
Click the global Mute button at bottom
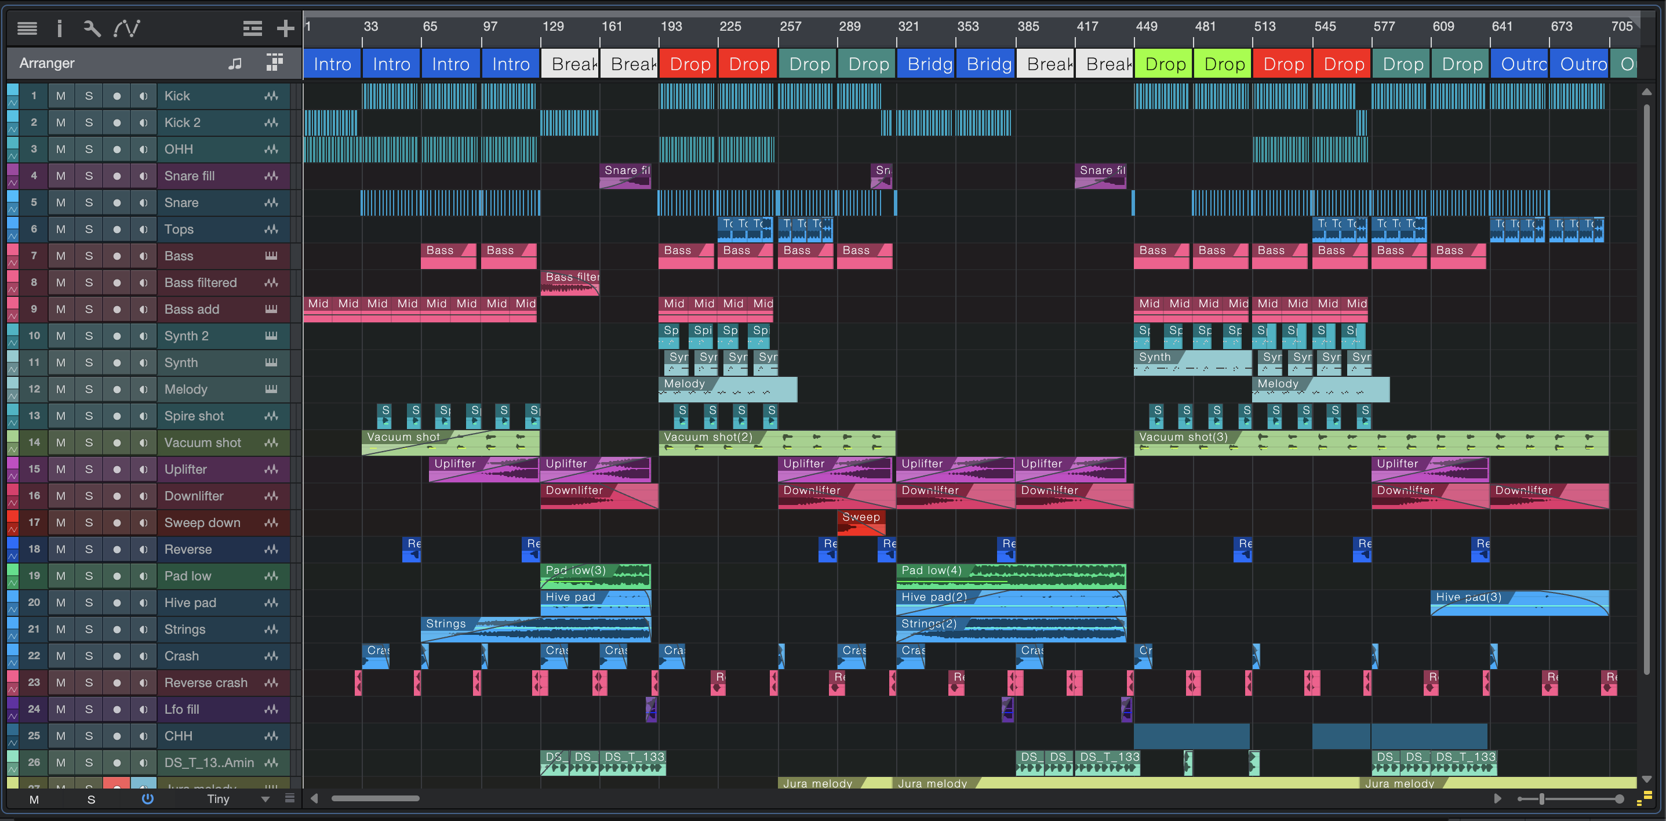(x=34, y=800)
